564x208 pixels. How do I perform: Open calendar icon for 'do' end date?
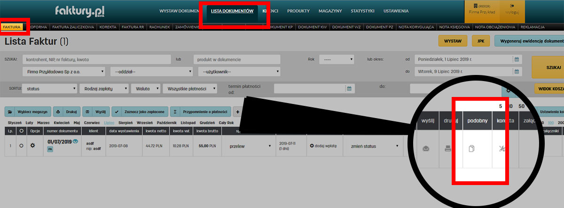click(516, 72)
